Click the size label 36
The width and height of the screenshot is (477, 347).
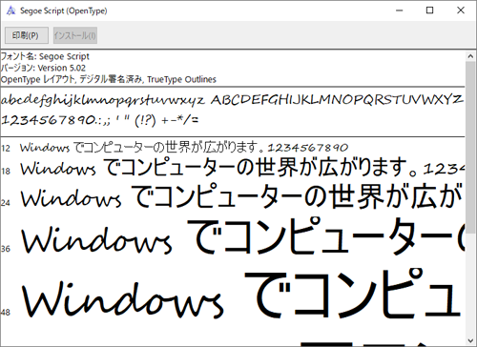click(6, 249)
